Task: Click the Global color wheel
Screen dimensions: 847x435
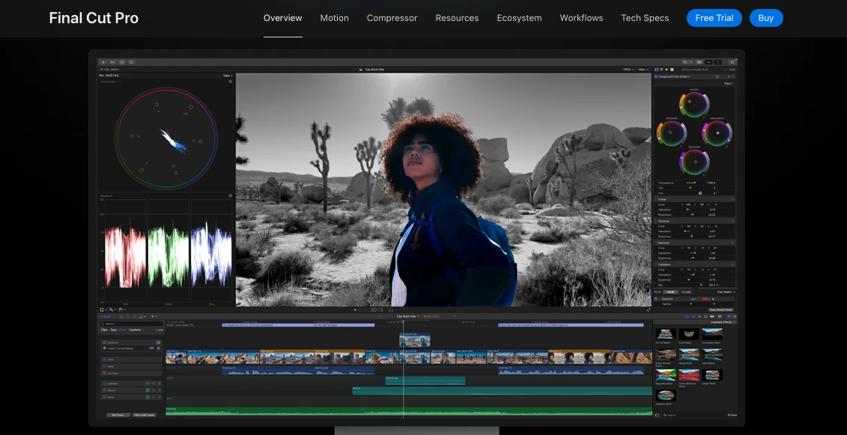Action: [694, 104]
